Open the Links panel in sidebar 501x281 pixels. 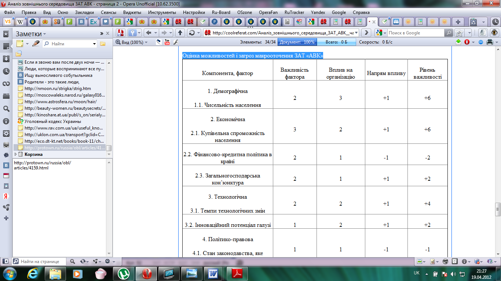tap(6, 84)
